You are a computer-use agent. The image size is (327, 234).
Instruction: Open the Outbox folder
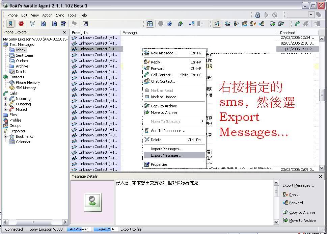pyautogui.click(x=22, y=61)
